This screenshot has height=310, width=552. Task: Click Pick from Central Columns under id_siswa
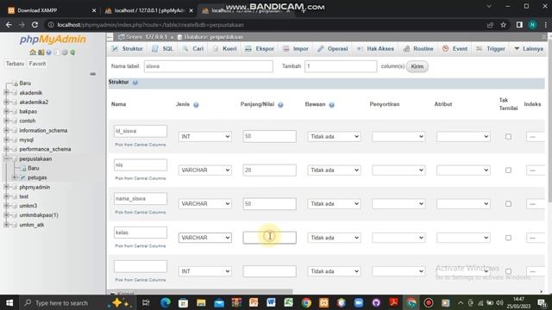point(140,145)
